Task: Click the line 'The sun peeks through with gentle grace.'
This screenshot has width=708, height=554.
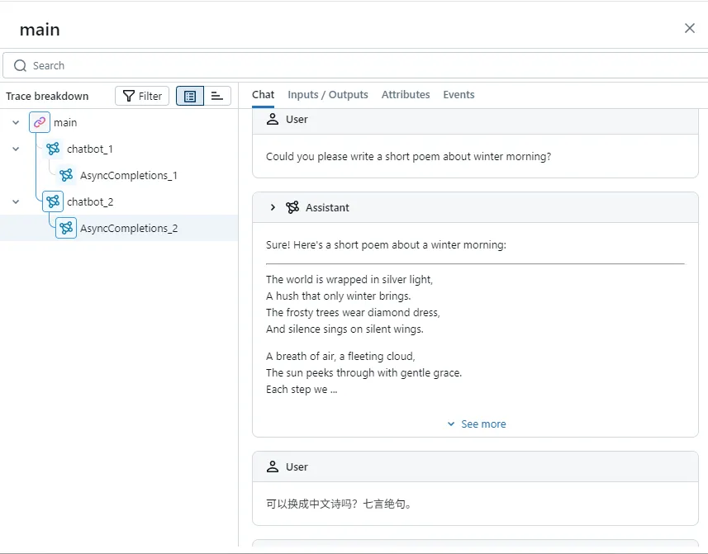Action: click(364, 372)
